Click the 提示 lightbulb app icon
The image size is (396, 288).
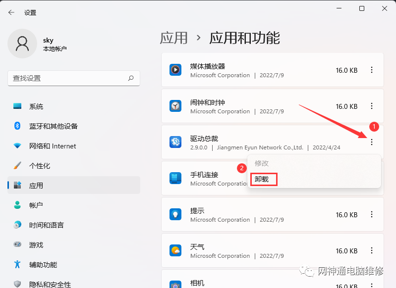175,214
